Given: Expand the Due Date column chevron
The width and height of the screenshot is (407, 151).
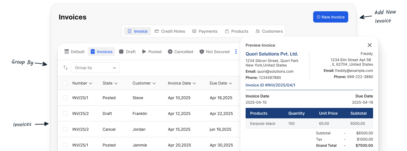Looking at the screenshot, I should [230, 83].
